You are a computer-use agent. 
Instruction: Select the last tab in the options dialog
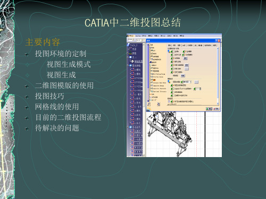214,45
